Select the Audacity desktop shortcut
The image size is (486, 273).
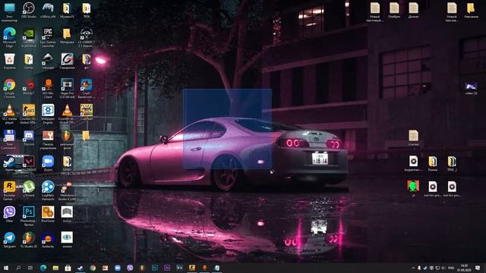click(x=48, y=237)
